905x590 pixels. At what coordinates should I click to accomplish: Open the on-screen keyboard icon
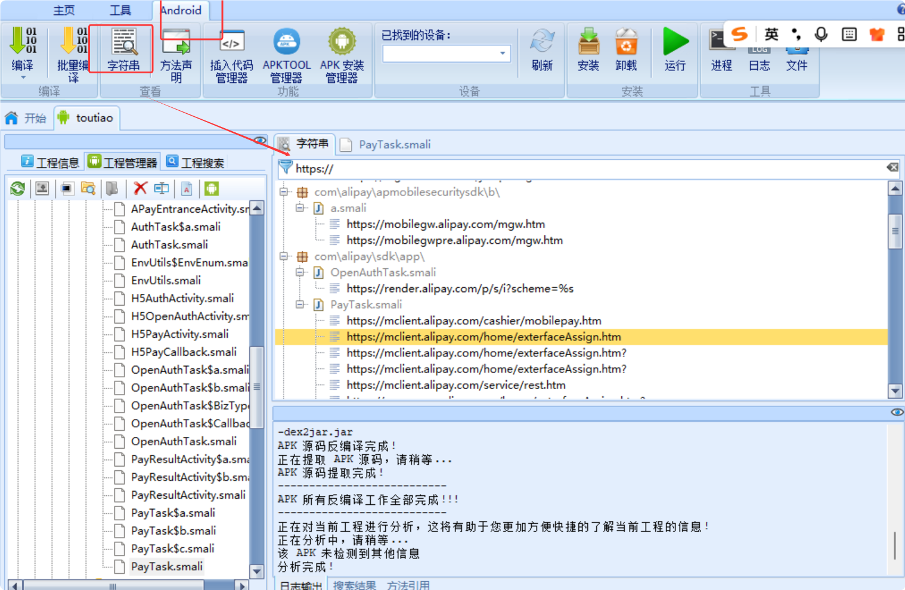coord(849,34)
